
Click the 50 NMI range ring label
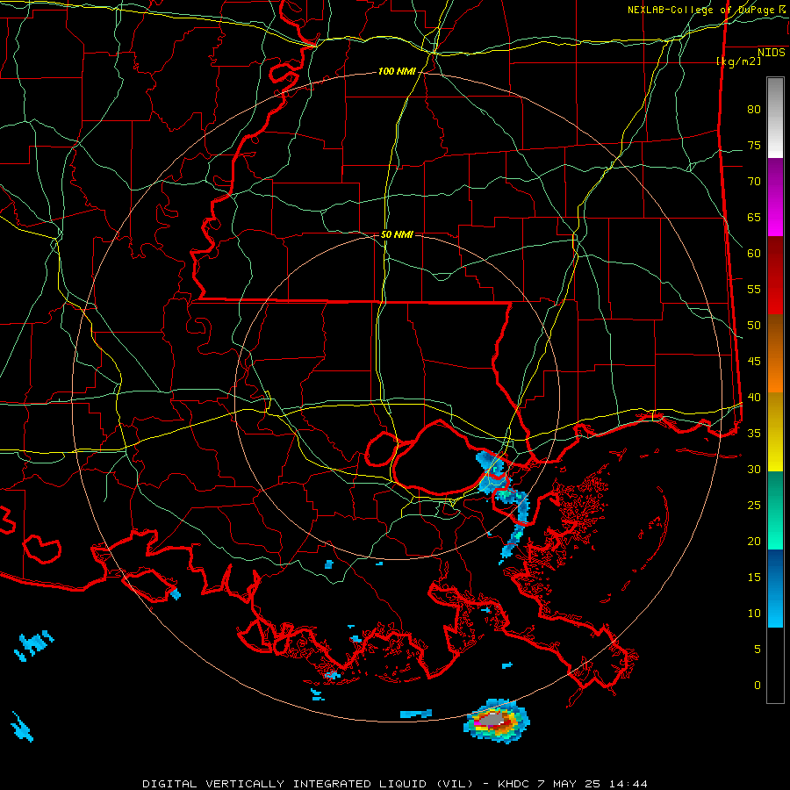click(397, 234)
